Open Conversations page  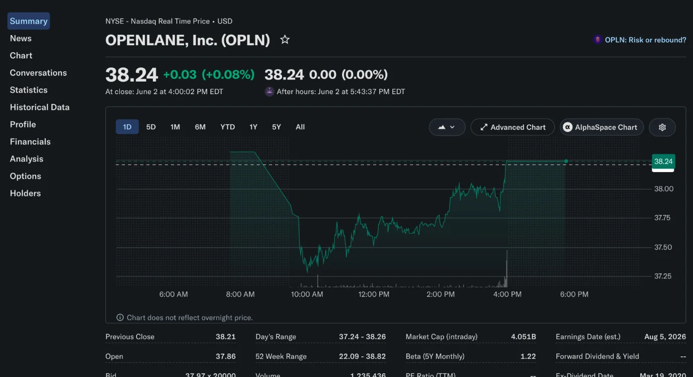(38, 72)
